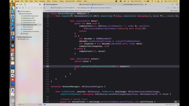
Task: Open Trash in the Dock
Action: (12, 100)
